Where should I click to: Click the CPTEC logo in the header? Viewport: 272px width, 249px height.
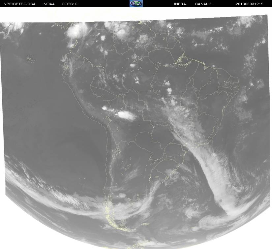136,4
